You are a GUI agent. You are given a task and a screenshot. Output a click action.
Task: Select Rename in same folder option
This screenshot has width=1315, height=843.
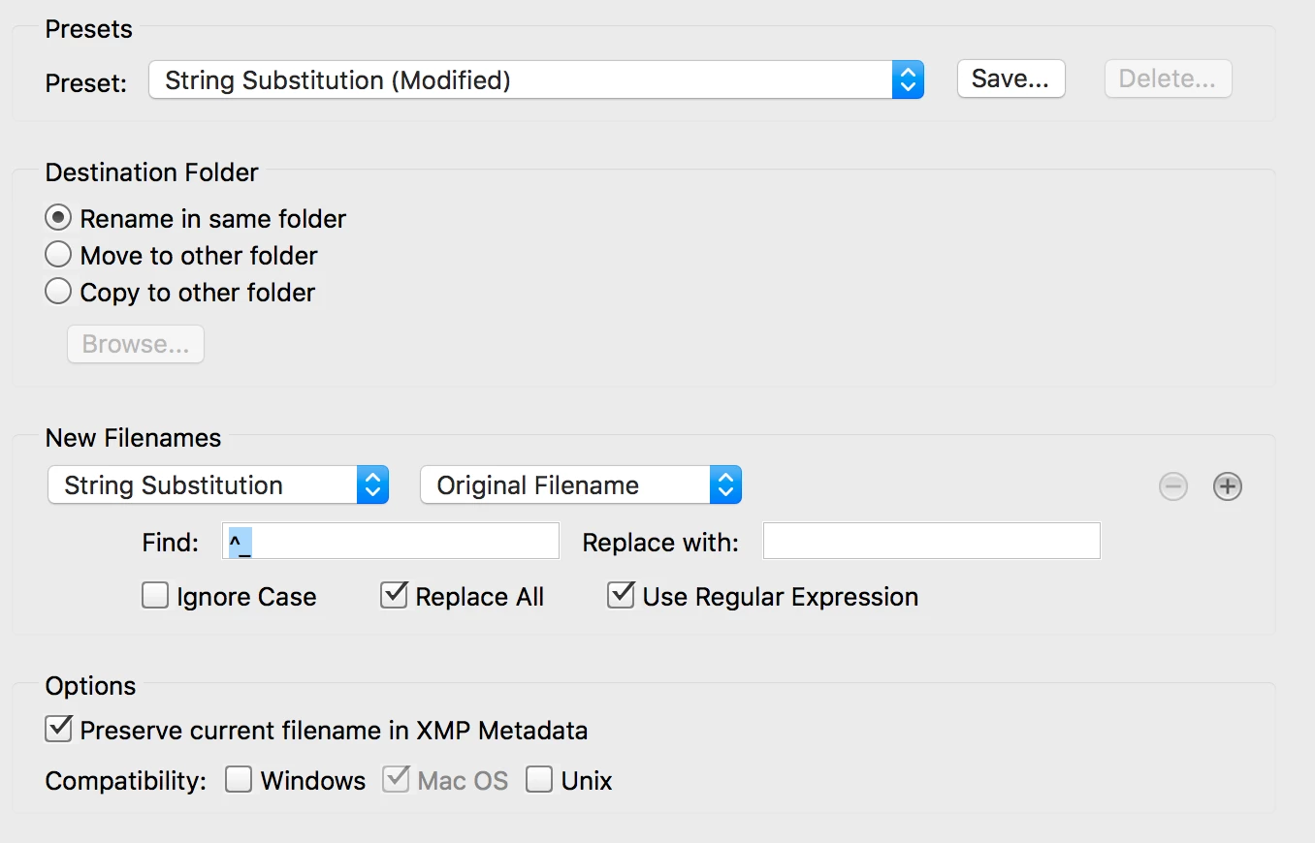coord(58,218)
